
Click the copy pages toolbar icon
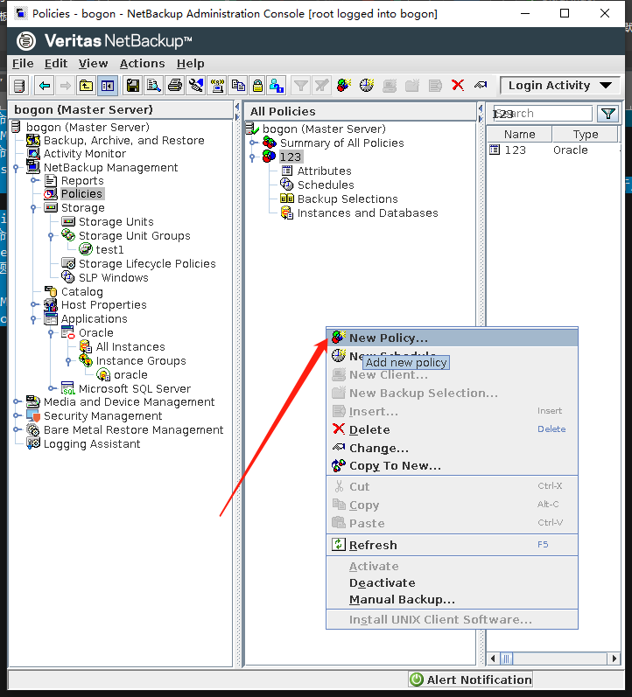pyautogui.click(x=238, y=86)
